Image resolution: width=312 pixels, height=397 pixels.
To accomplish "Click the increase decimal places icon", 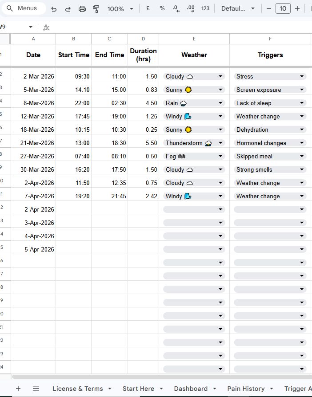I will click(191, 8).
